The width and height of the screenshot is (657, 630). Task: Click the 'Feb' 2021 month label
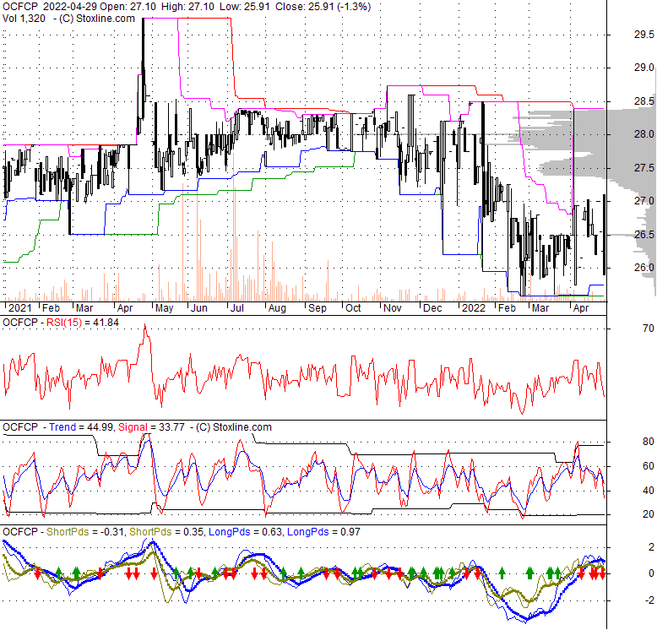click(x=52, y=308)
